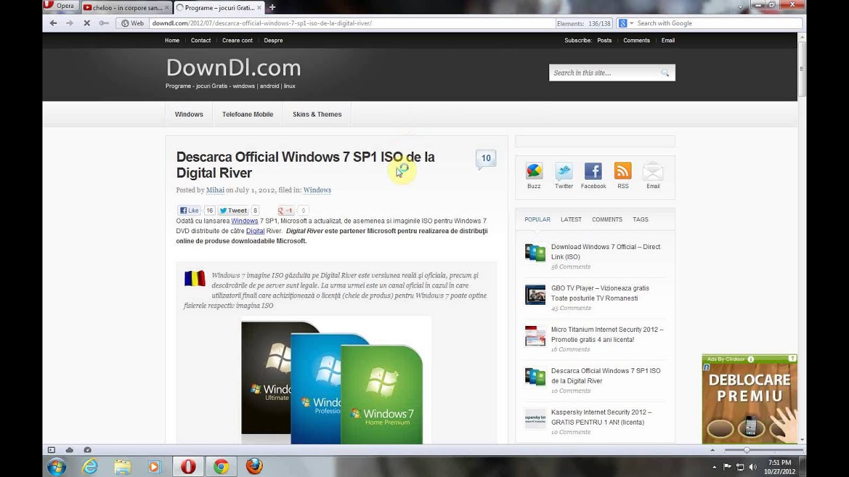849x477 pixels.
Task: Open the password wand key icon
Action: (103, 23)
